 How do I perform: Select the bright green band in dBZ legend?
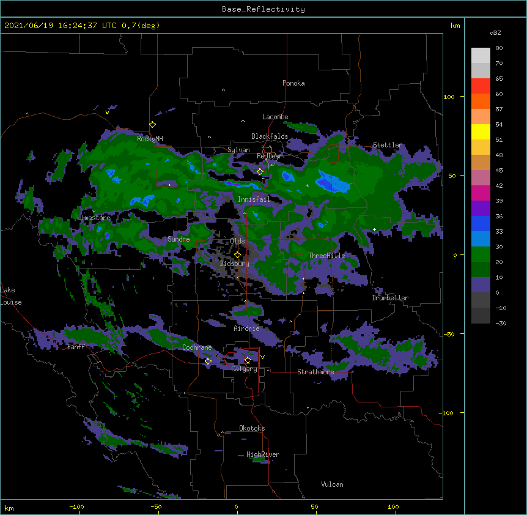tap(481, 254)
